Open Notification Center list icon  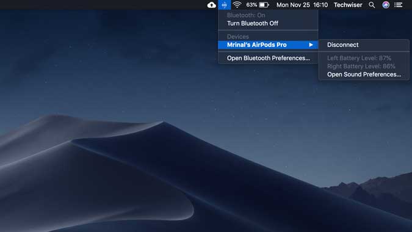(x=399, y=5)
